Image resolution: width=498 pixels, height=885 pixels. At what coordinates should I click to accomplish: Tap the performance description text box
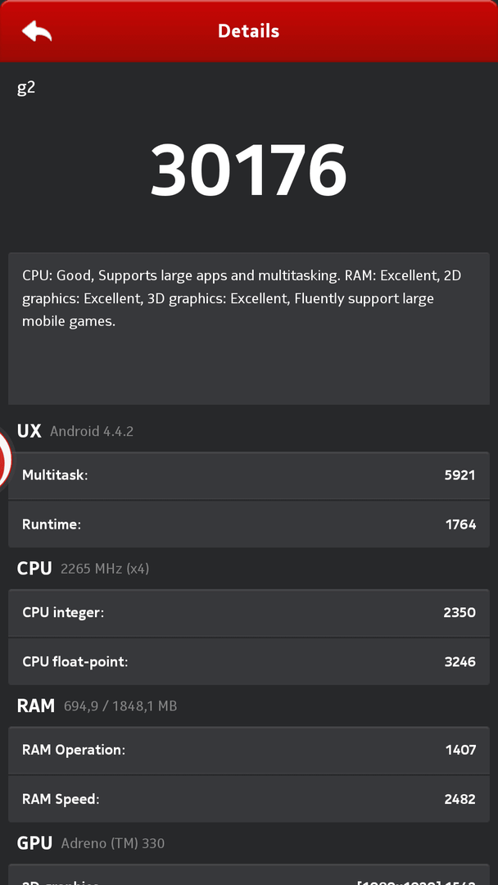pos(248,328)
